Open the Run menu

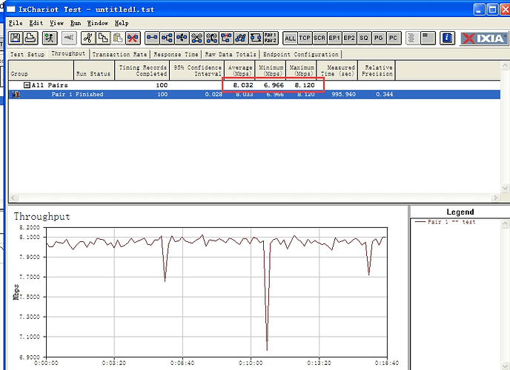point(76,23)
